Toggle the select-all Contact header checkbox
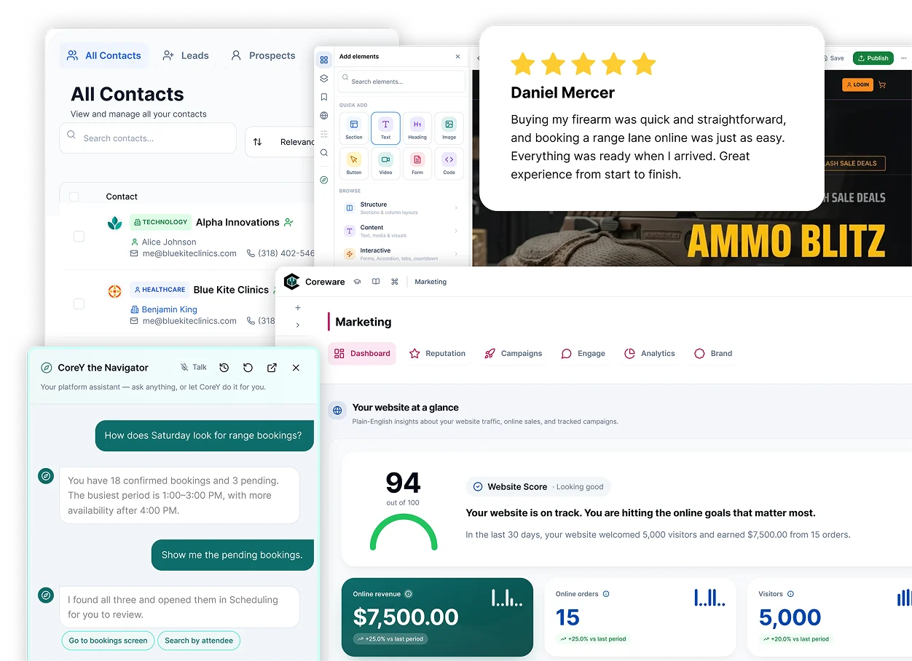Image resolution: width=912 pixels, height=661 pixels. (74, 197)
